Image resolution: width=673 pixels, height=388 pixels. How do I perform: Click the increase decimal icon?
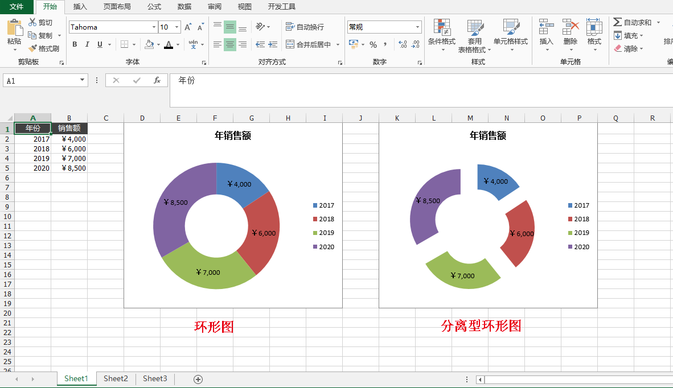pos(403,44)
